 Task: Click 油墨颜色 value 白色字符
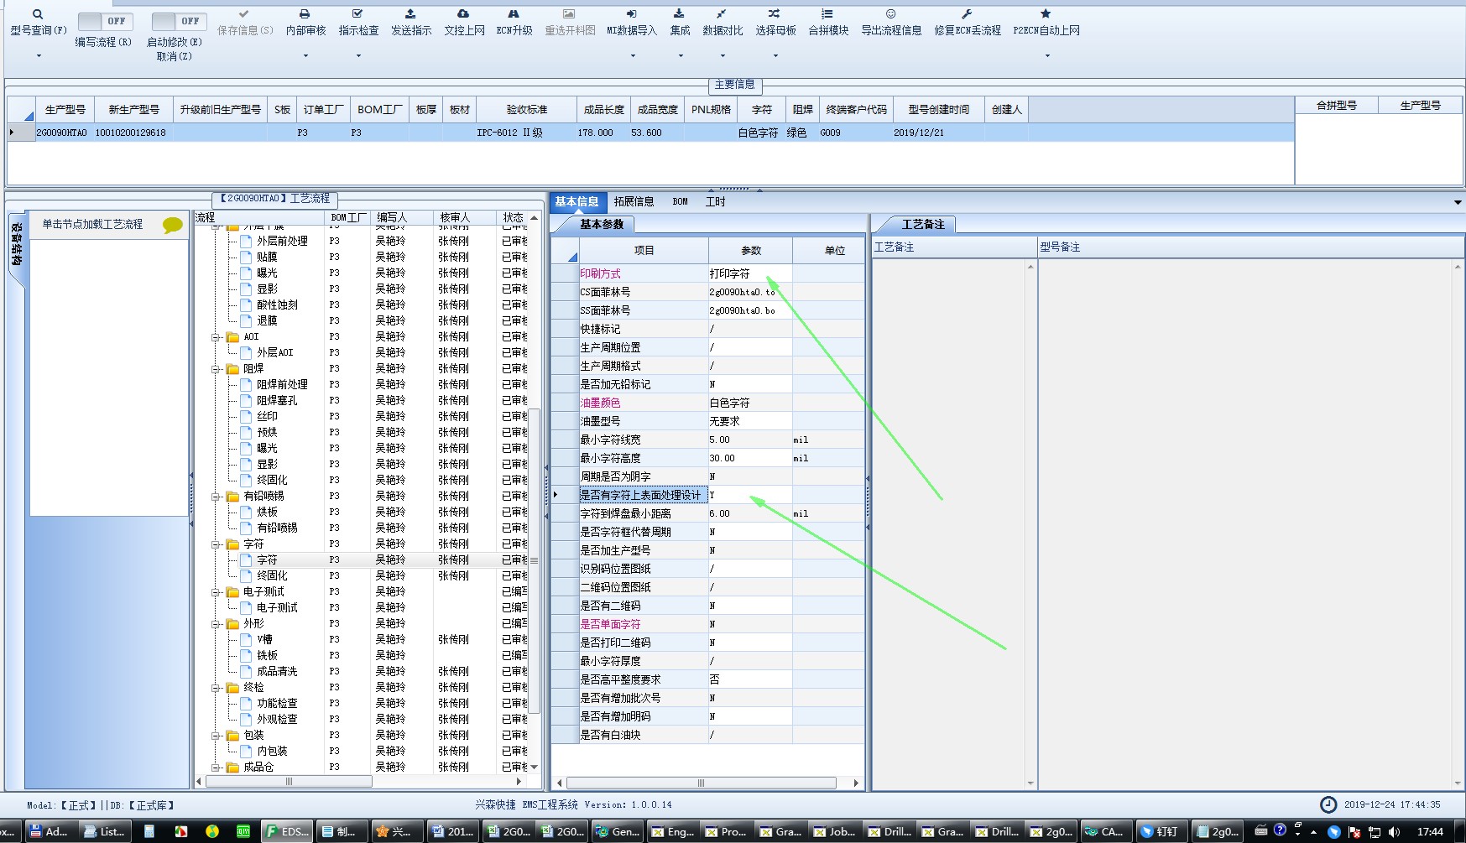(x=749, y=403)
